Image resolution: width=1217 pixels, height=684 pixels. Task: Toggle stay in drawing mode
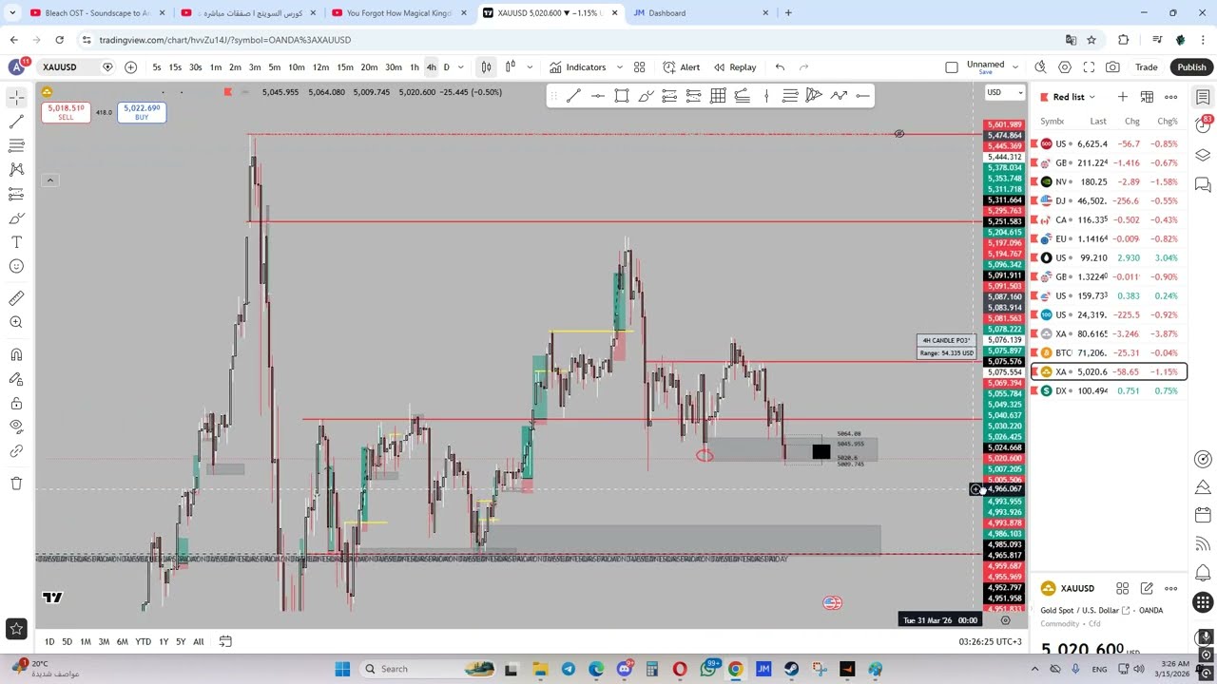(16, 379)
